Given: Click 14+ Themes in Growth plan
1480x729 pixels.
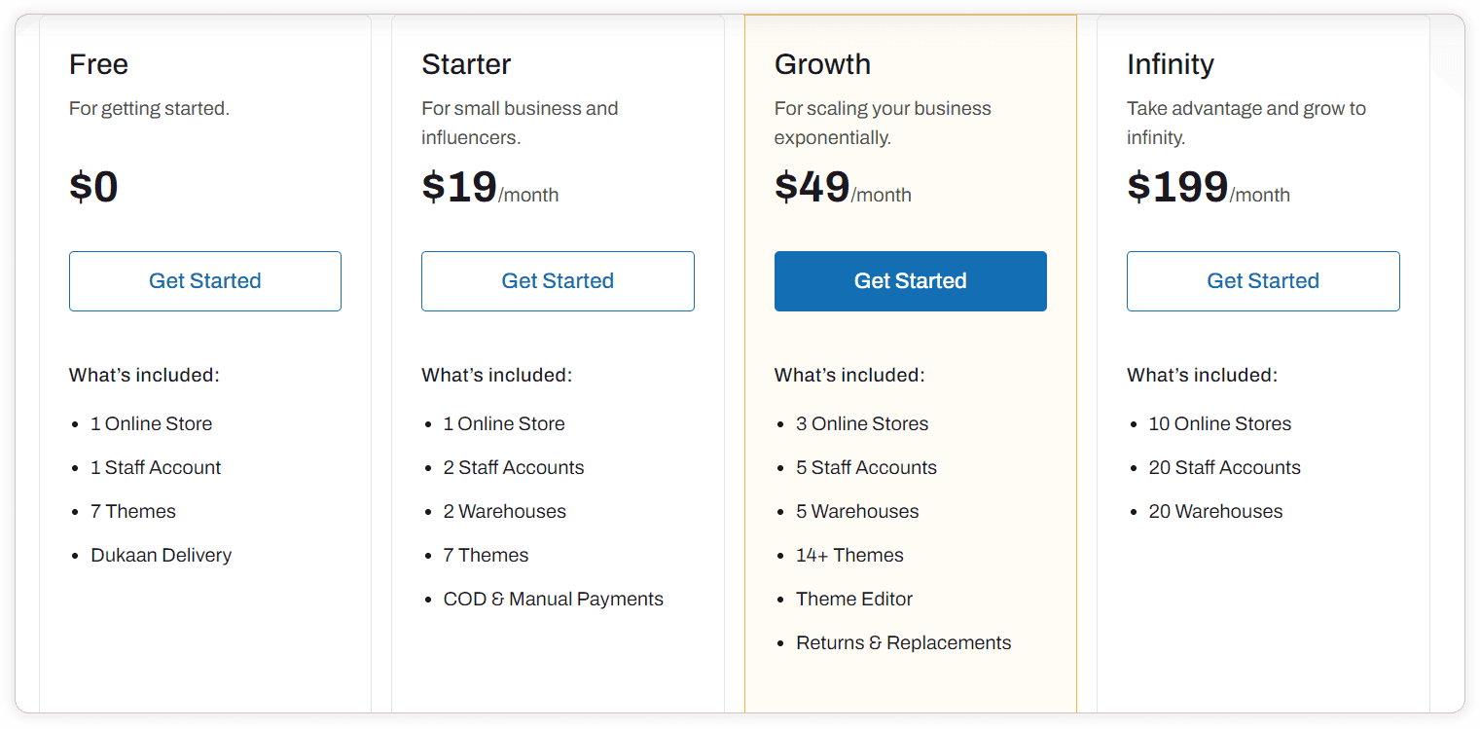Looking at the screenshot, I should coord(849,555).
